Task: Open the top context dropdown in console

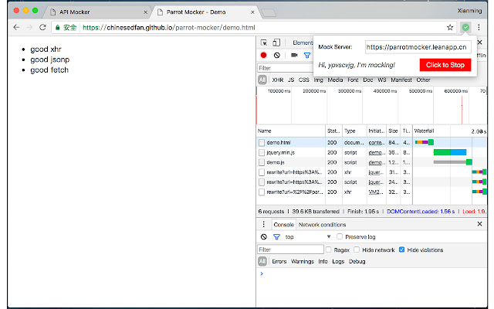Action: click(x=308, y=237)
